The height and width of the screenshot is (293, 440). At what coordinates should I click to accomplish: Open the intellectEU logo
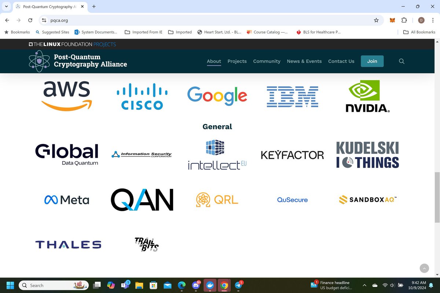click(x=217, y=155)
